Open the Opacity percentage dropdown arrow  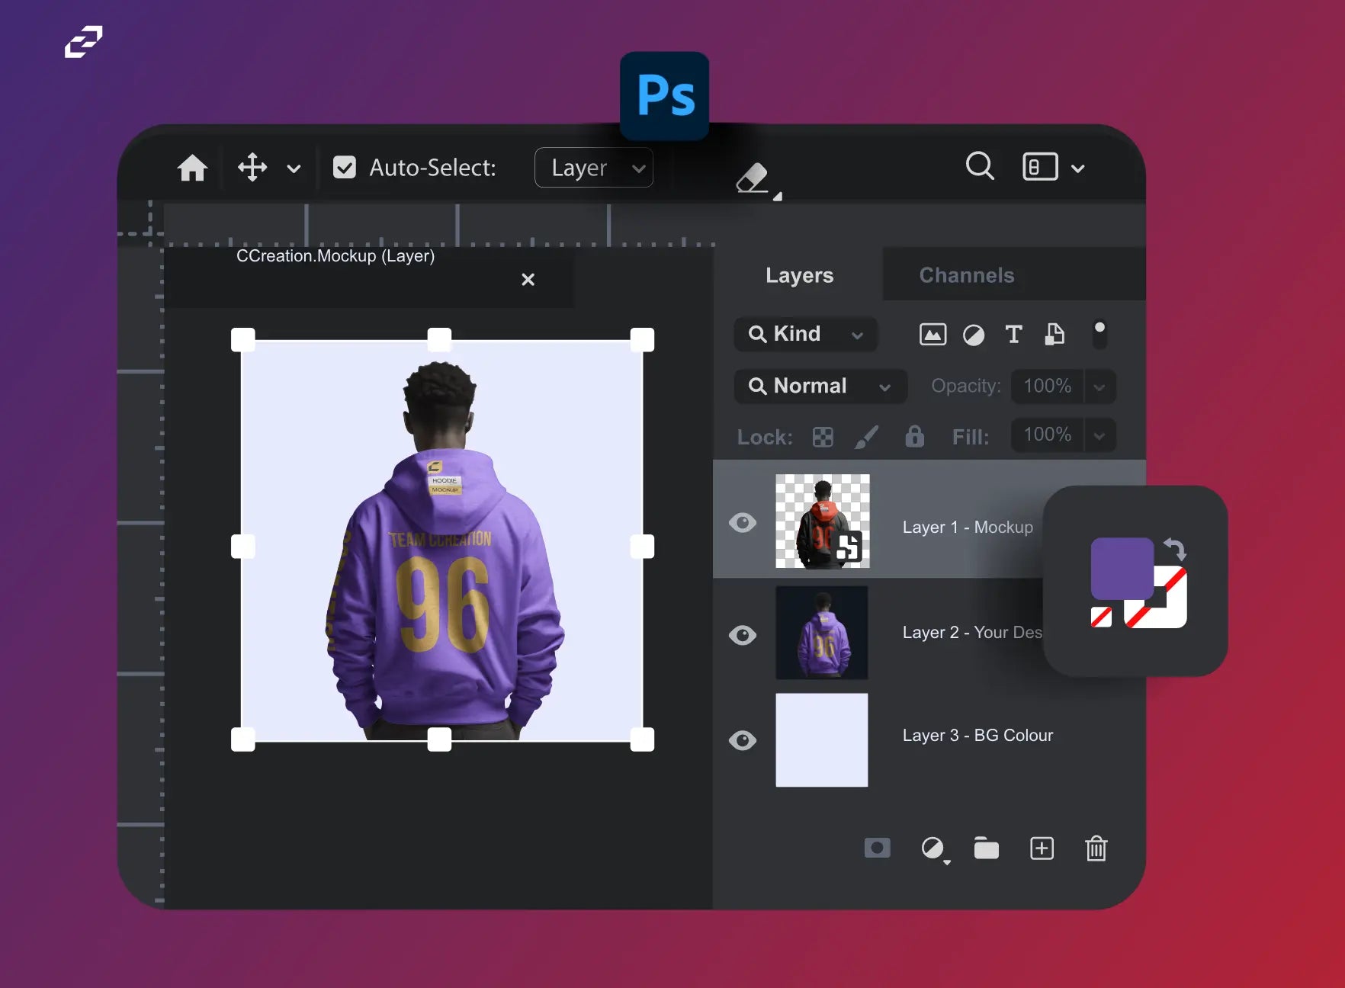pyautogui.click(x=1099, y=387)
